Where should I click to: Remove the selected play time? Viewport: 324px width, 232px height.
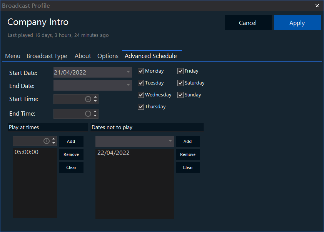(x=71, y=154)
